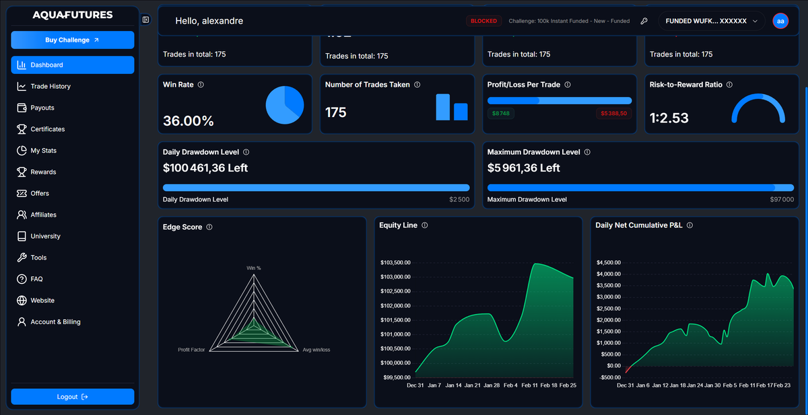Click the BLOCKED status badge
The width and height of the screenshot is (808, 415).
pyautogui.click(x=484, y=21)
